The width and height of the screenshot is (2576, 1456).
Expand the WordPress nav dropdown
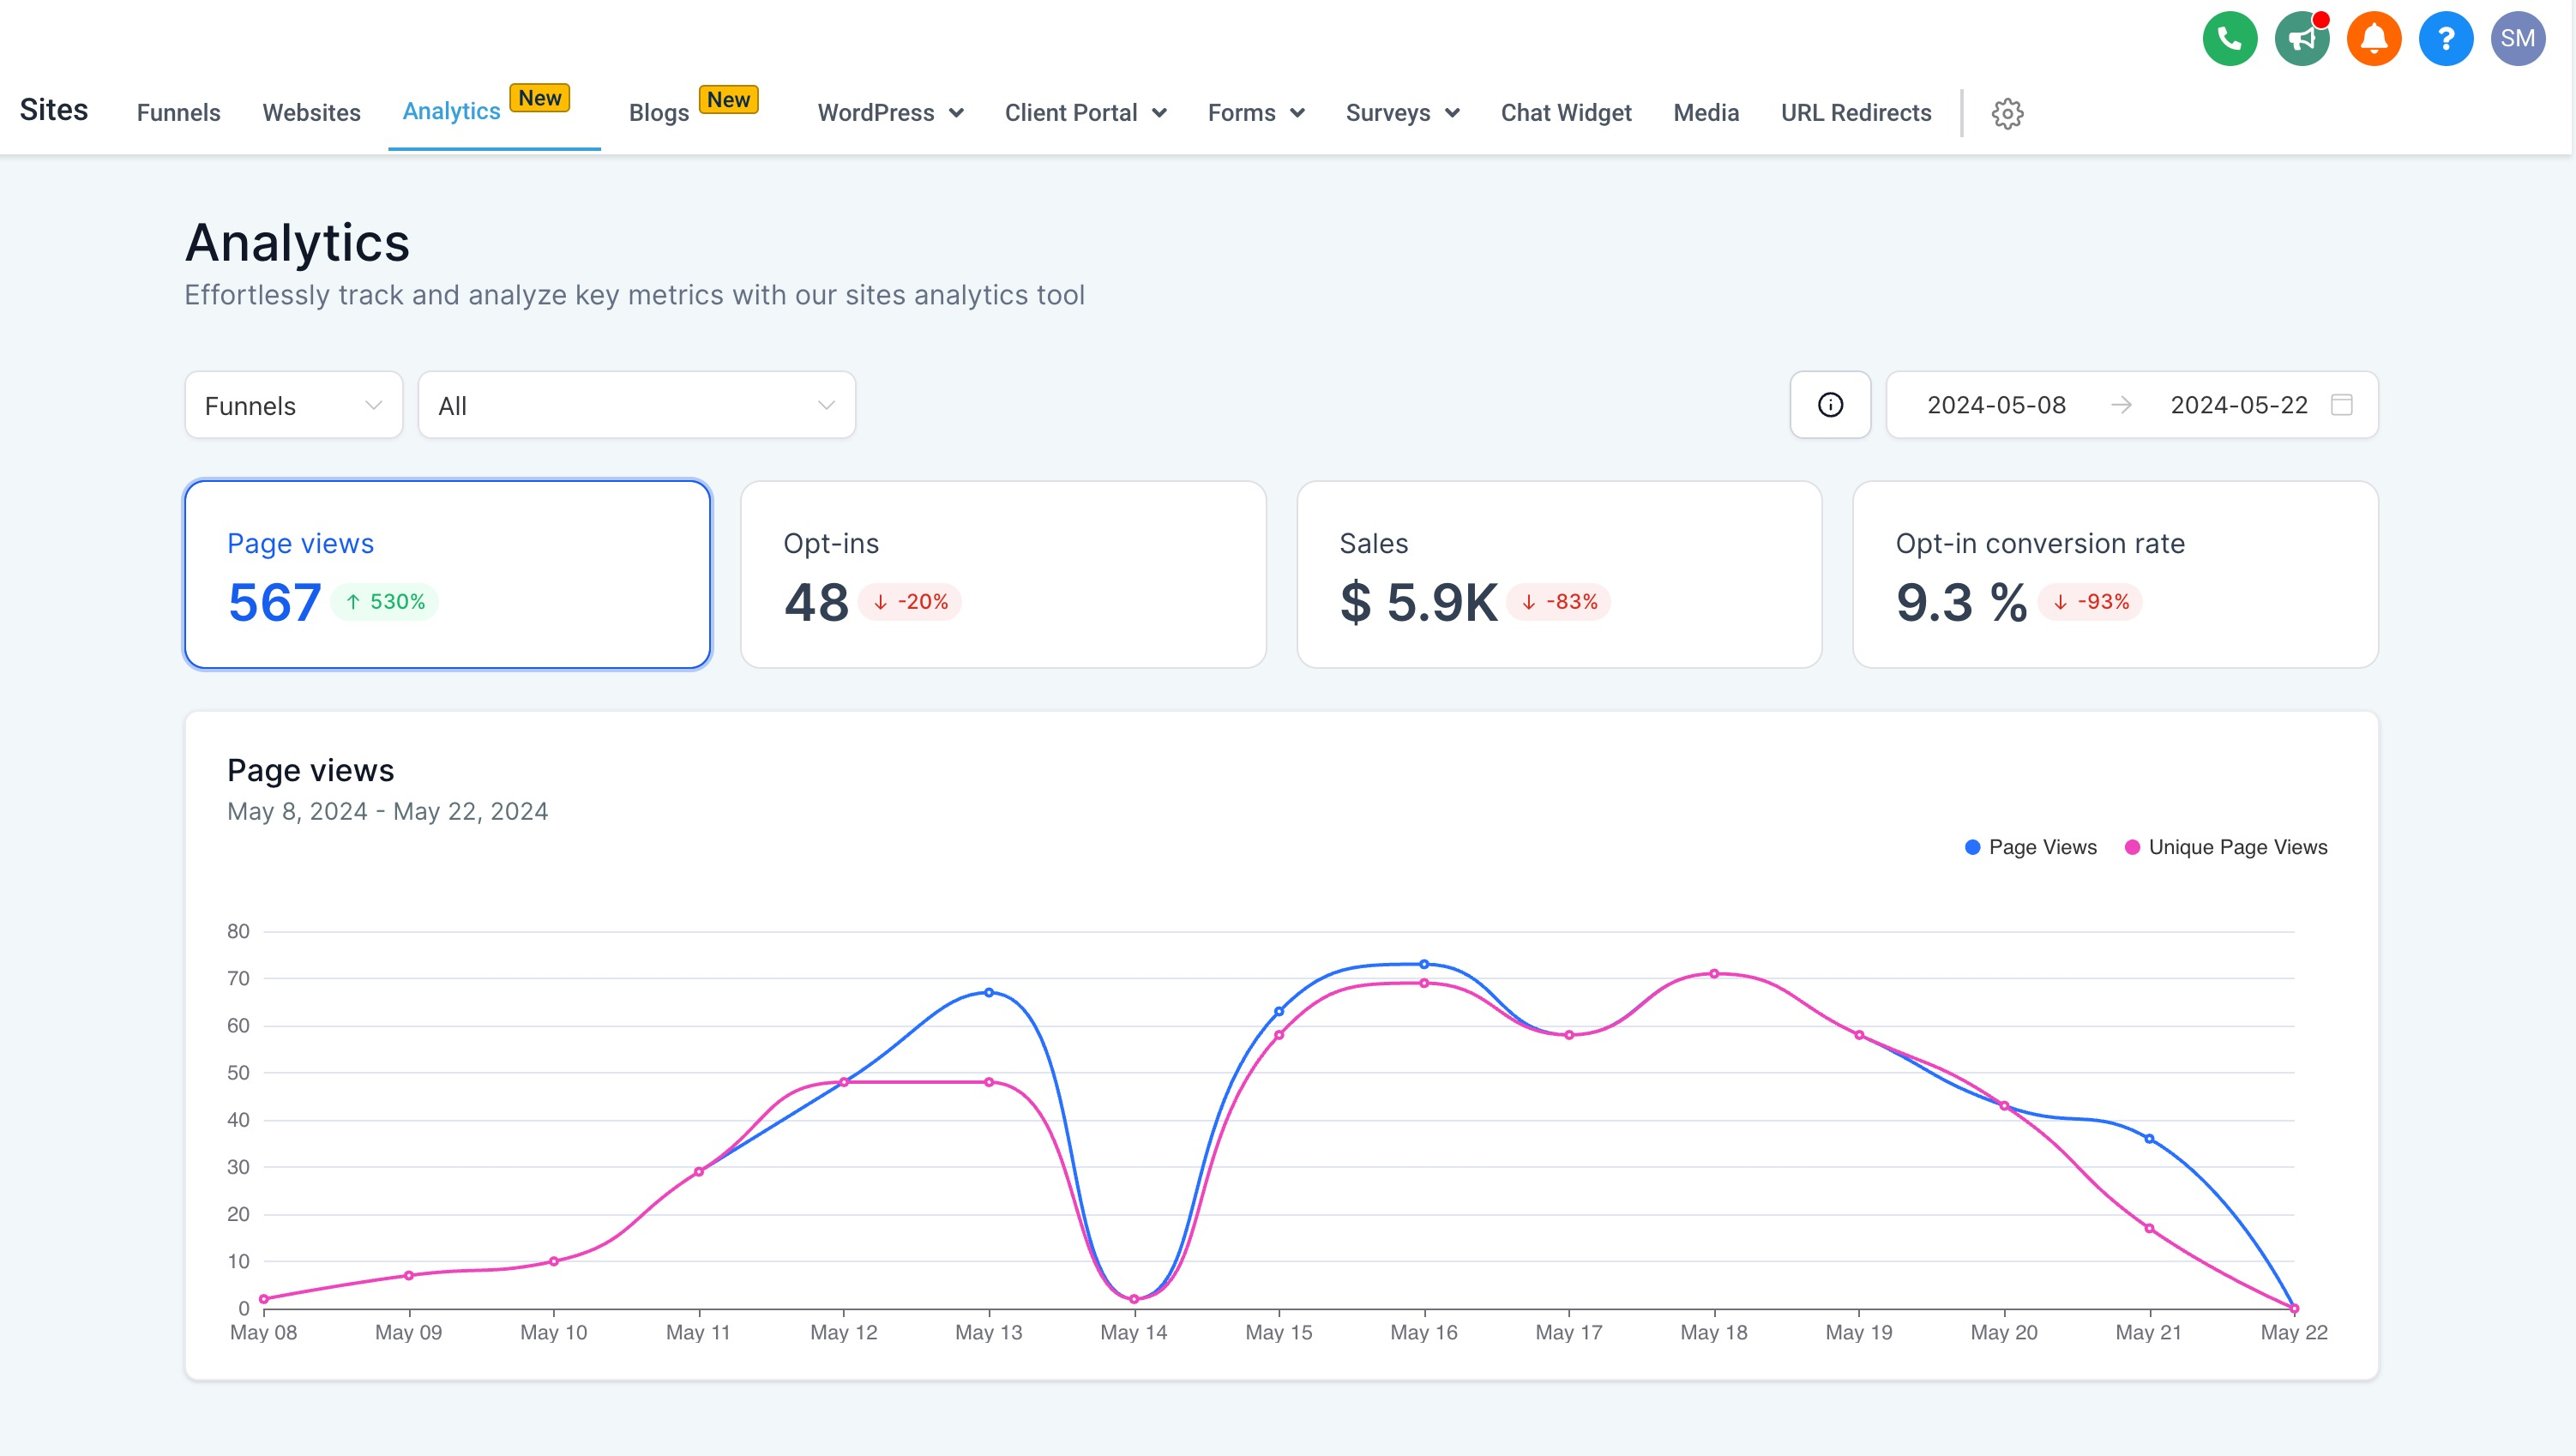click(890, 113)
